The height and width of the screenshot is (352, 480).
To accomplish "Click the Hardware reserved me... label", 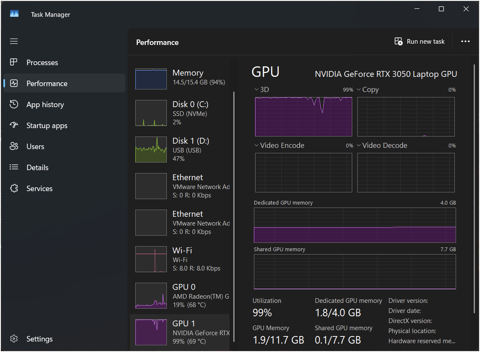I will point(422,341).
